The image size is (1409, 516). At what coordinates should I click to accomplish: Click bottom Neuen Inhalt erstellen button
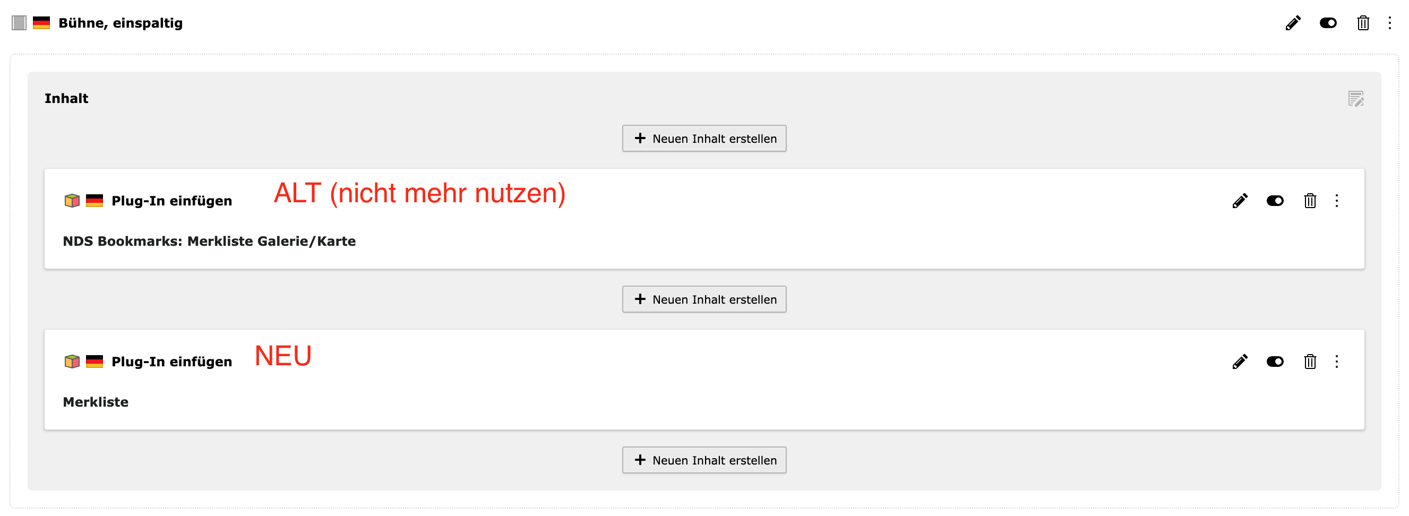[704, 460]
